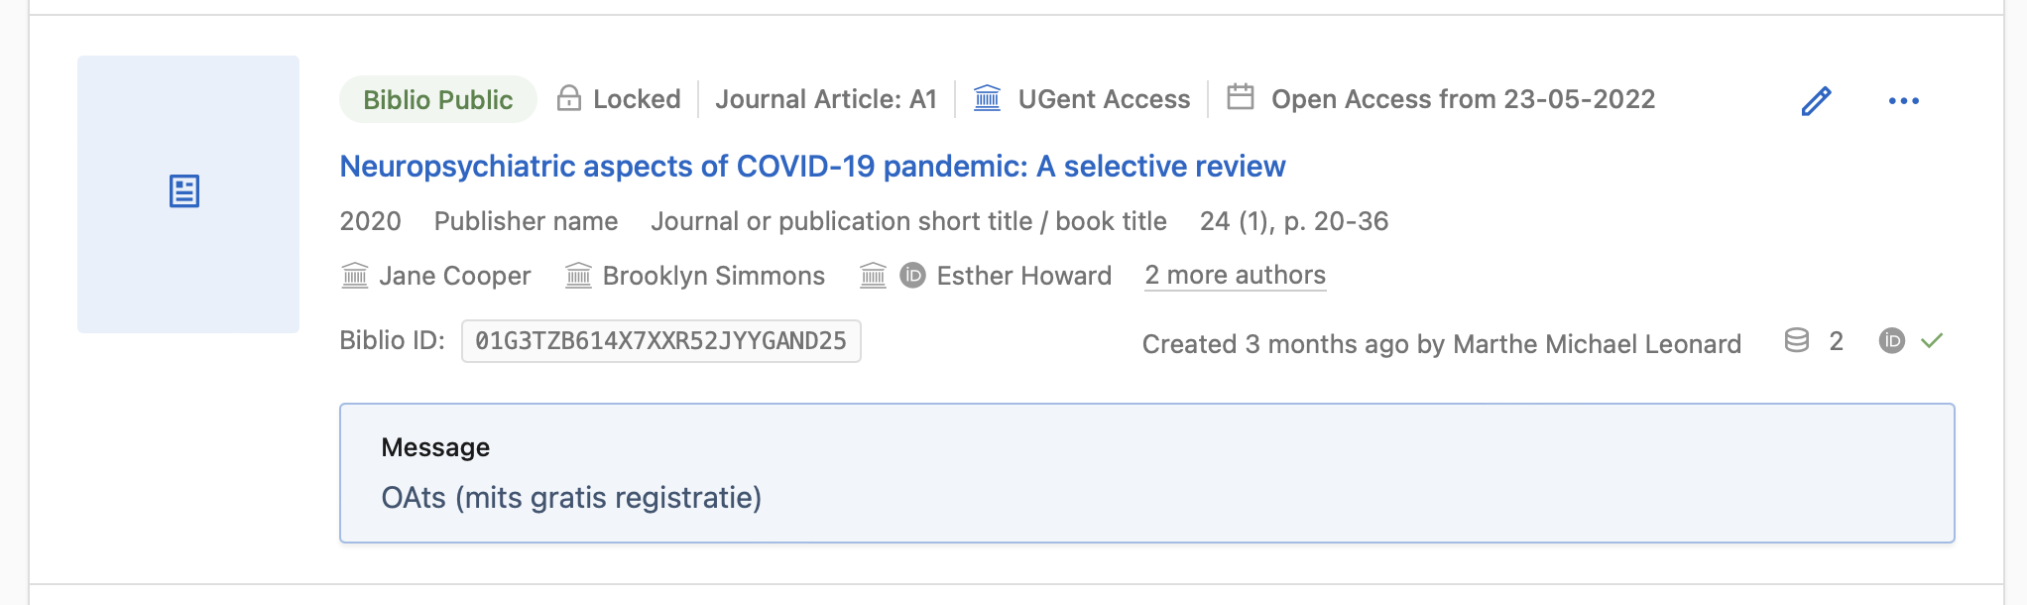Expand the 2 more authors list

1235,276
